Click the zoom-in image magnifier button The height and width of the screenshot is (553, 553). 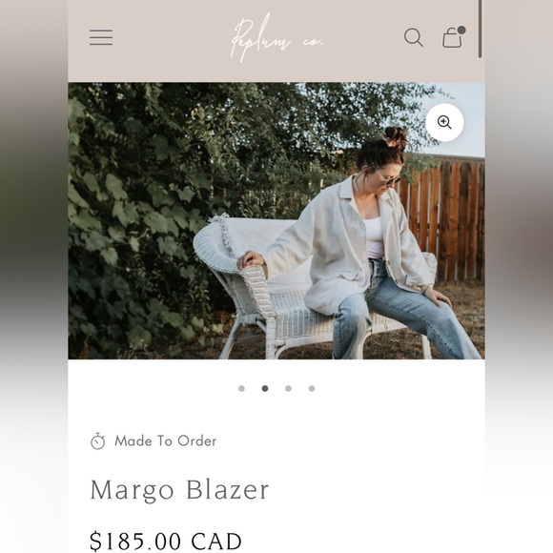click(x=444, y=122)
